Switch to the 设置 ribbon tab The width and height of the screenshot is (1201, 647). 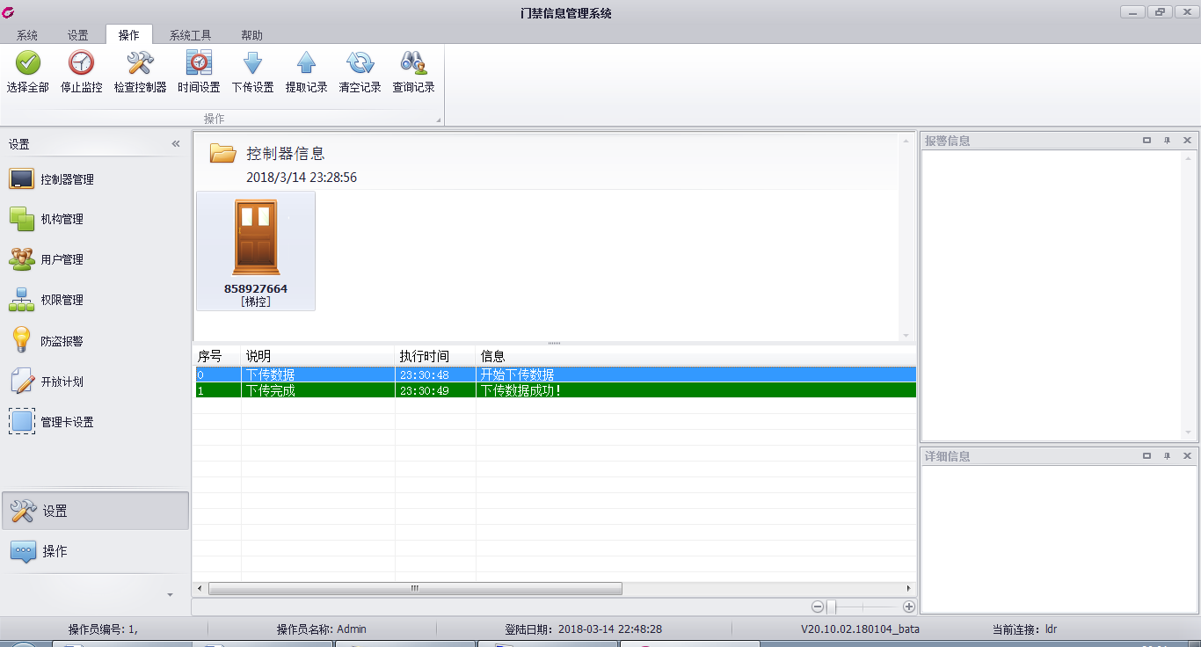78,35
